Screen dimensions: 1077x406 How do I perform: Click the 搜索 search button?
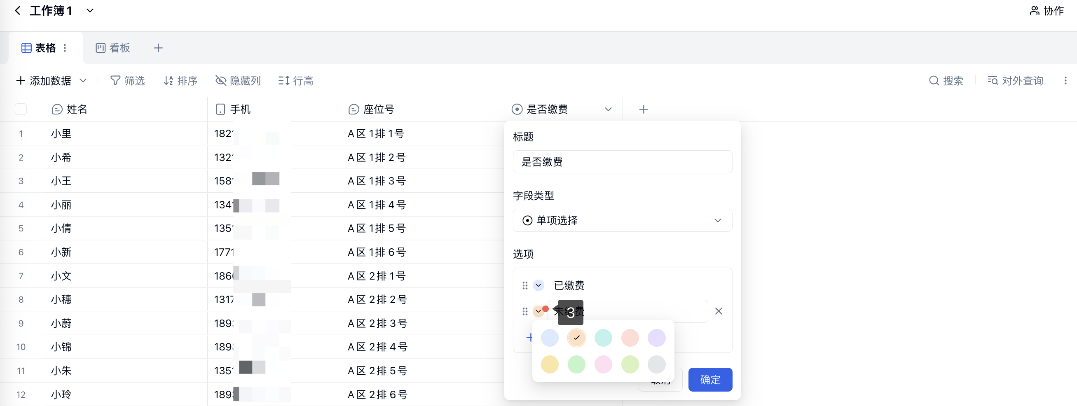tap(946, 81)
